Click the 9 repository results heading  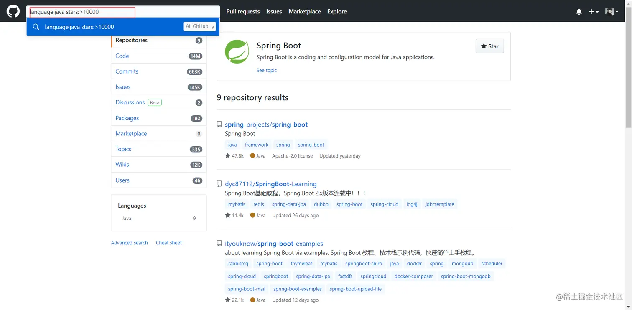252,97
